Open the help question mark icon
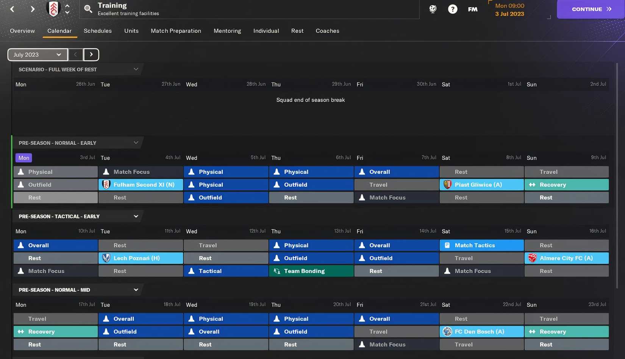This screenshot has width=625, height=359. click(452, 9)
